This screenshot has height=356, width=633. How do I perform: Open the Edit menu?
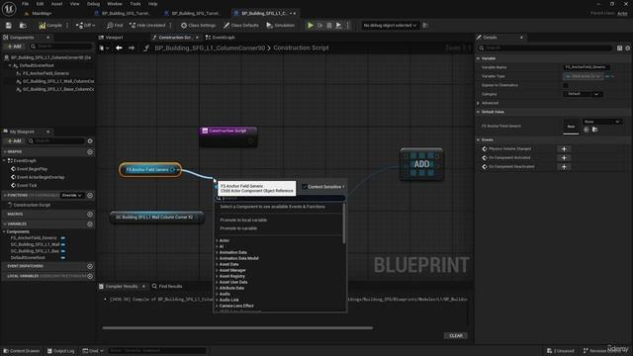40,4
